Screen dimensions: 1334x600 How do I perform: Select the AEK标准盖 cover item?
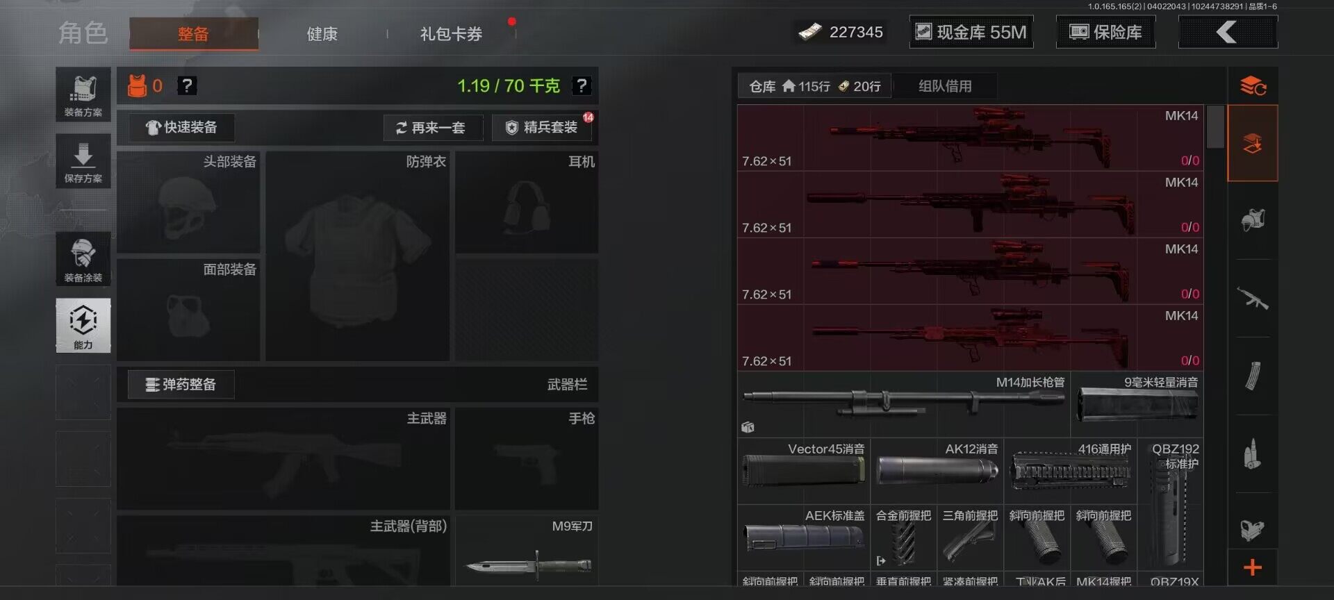pos(804,537)
